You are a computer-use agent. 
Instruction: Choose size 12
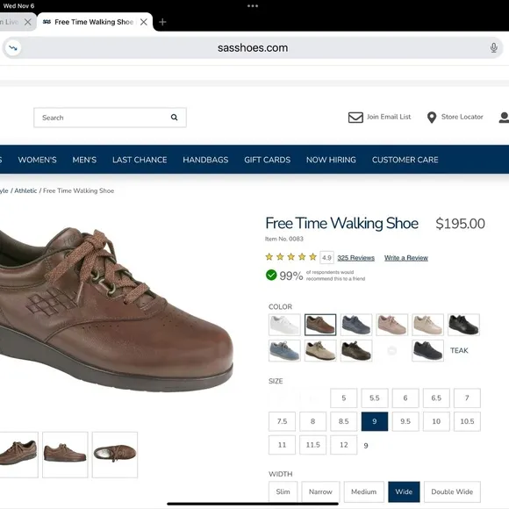[x=343, y=445]
